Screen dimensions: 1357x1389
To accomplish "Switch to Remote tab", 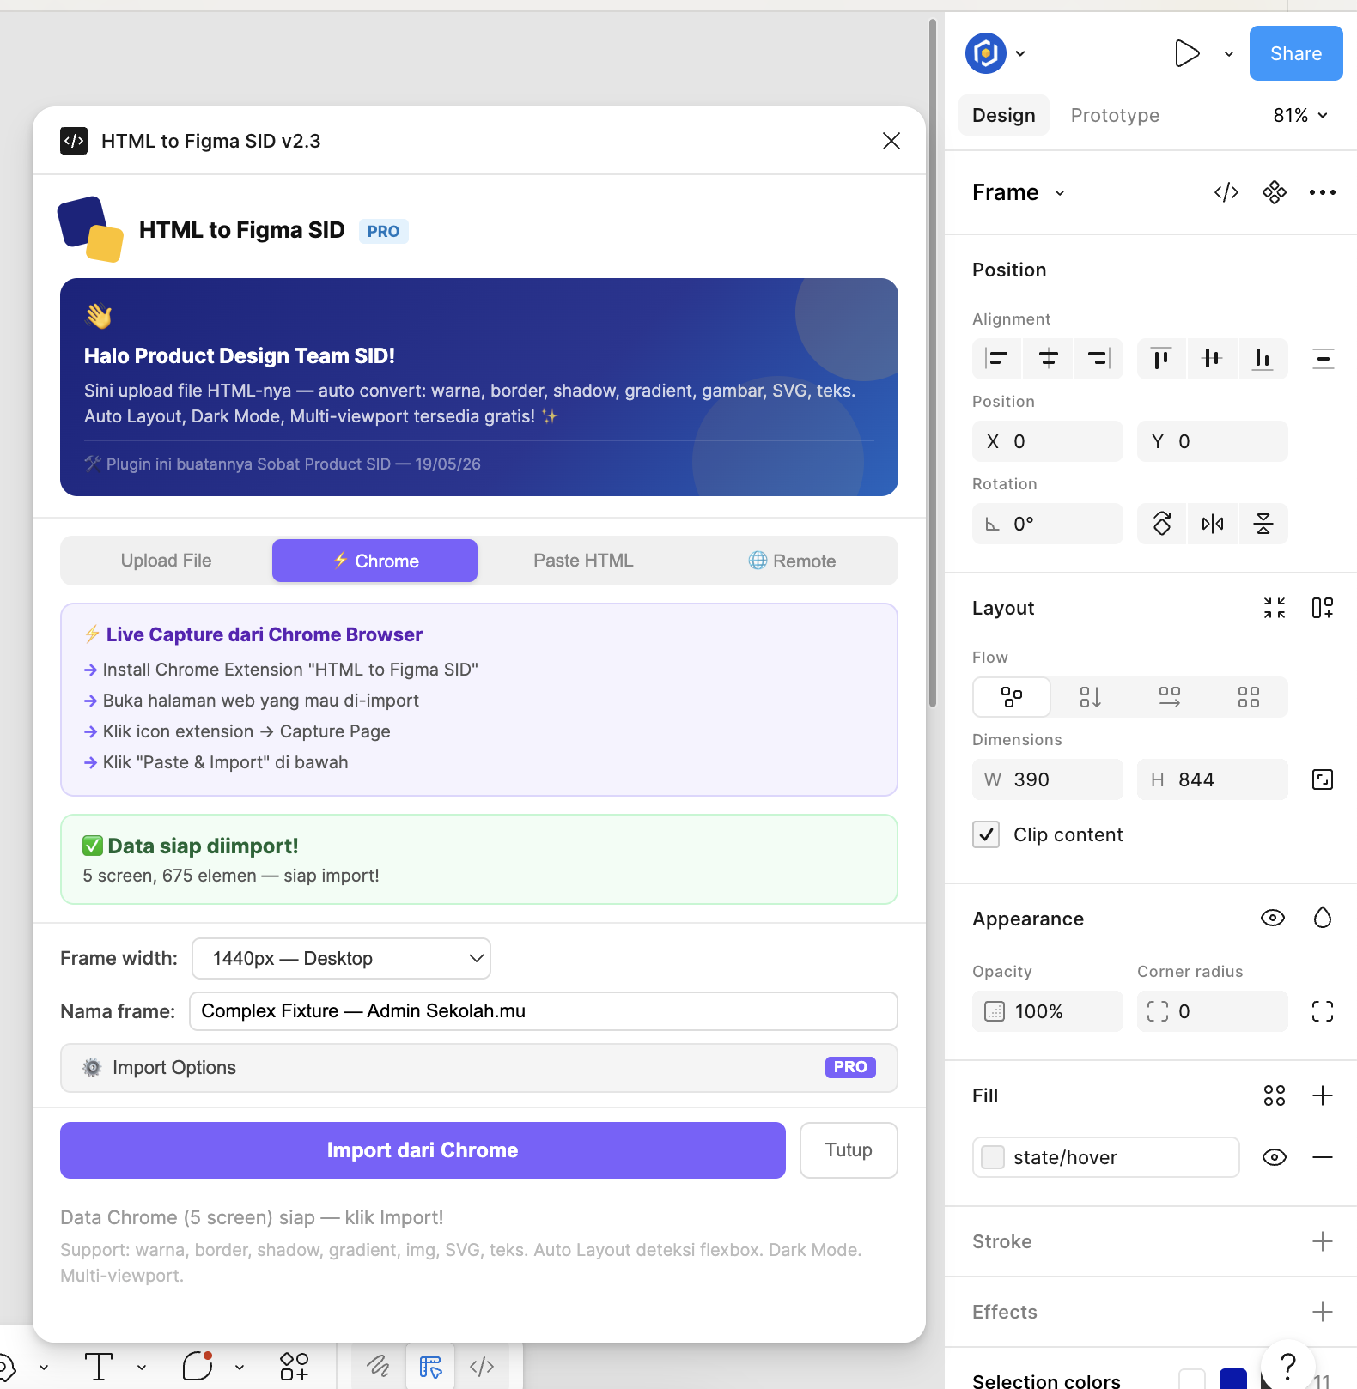I will coord(792,561).
